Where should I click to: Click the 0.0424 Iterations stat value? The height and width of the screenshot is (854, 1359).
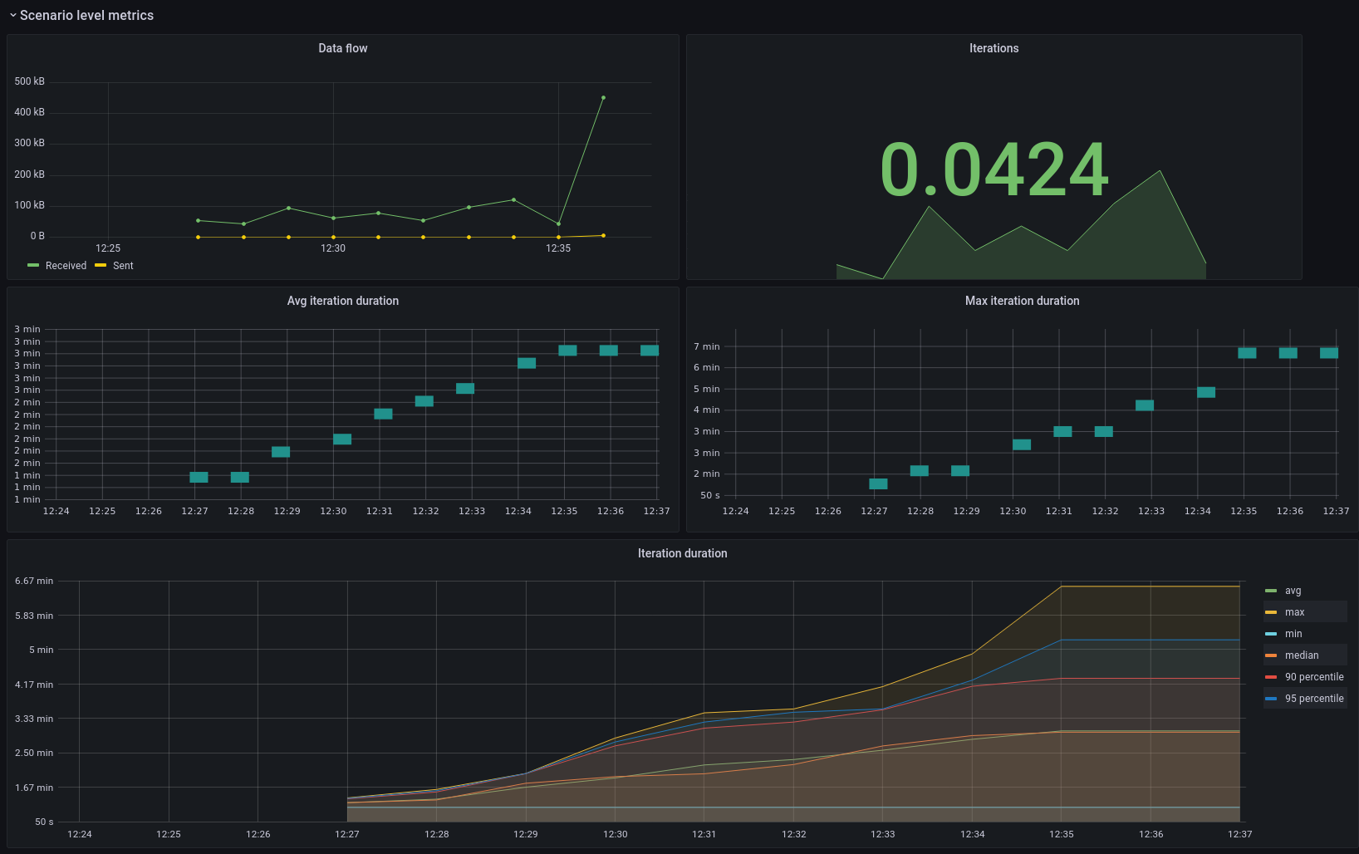point(993,169)
